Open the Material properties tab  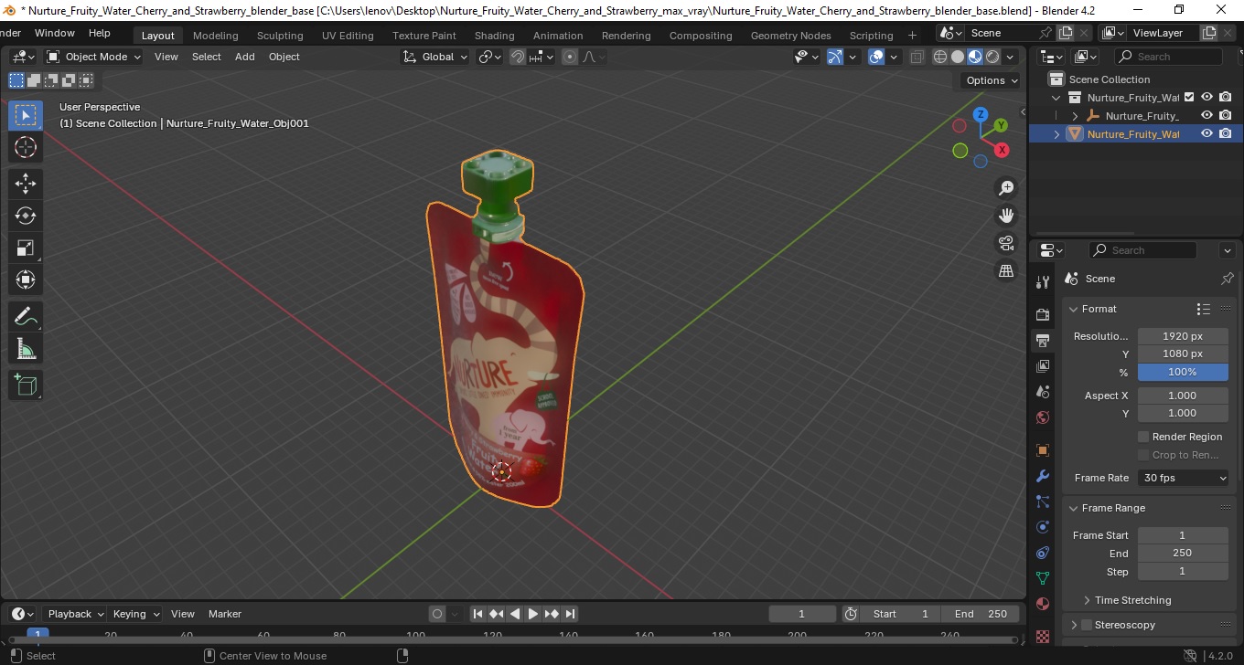1043,604
